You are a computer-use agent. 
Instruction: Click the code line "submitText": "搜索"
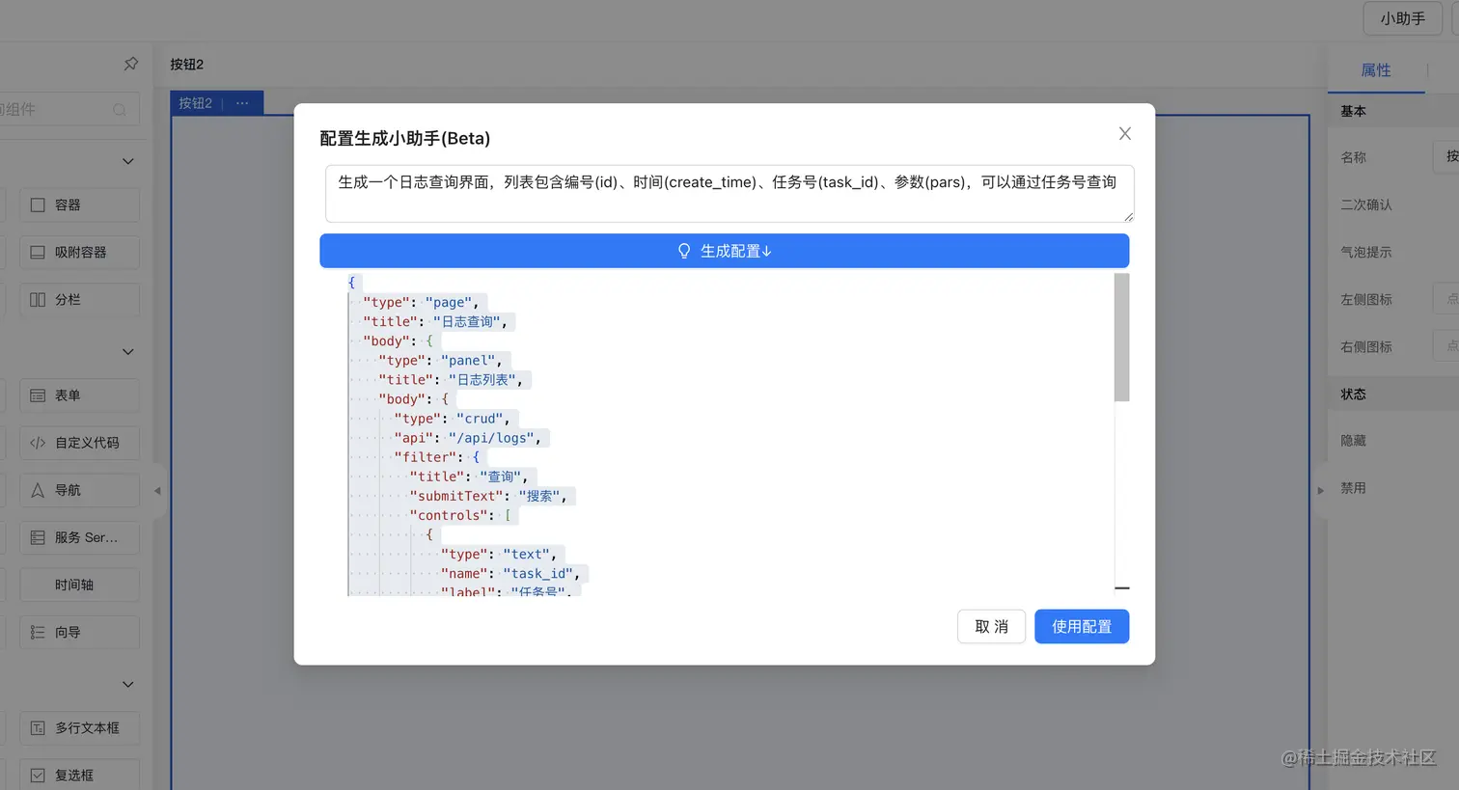488,496
